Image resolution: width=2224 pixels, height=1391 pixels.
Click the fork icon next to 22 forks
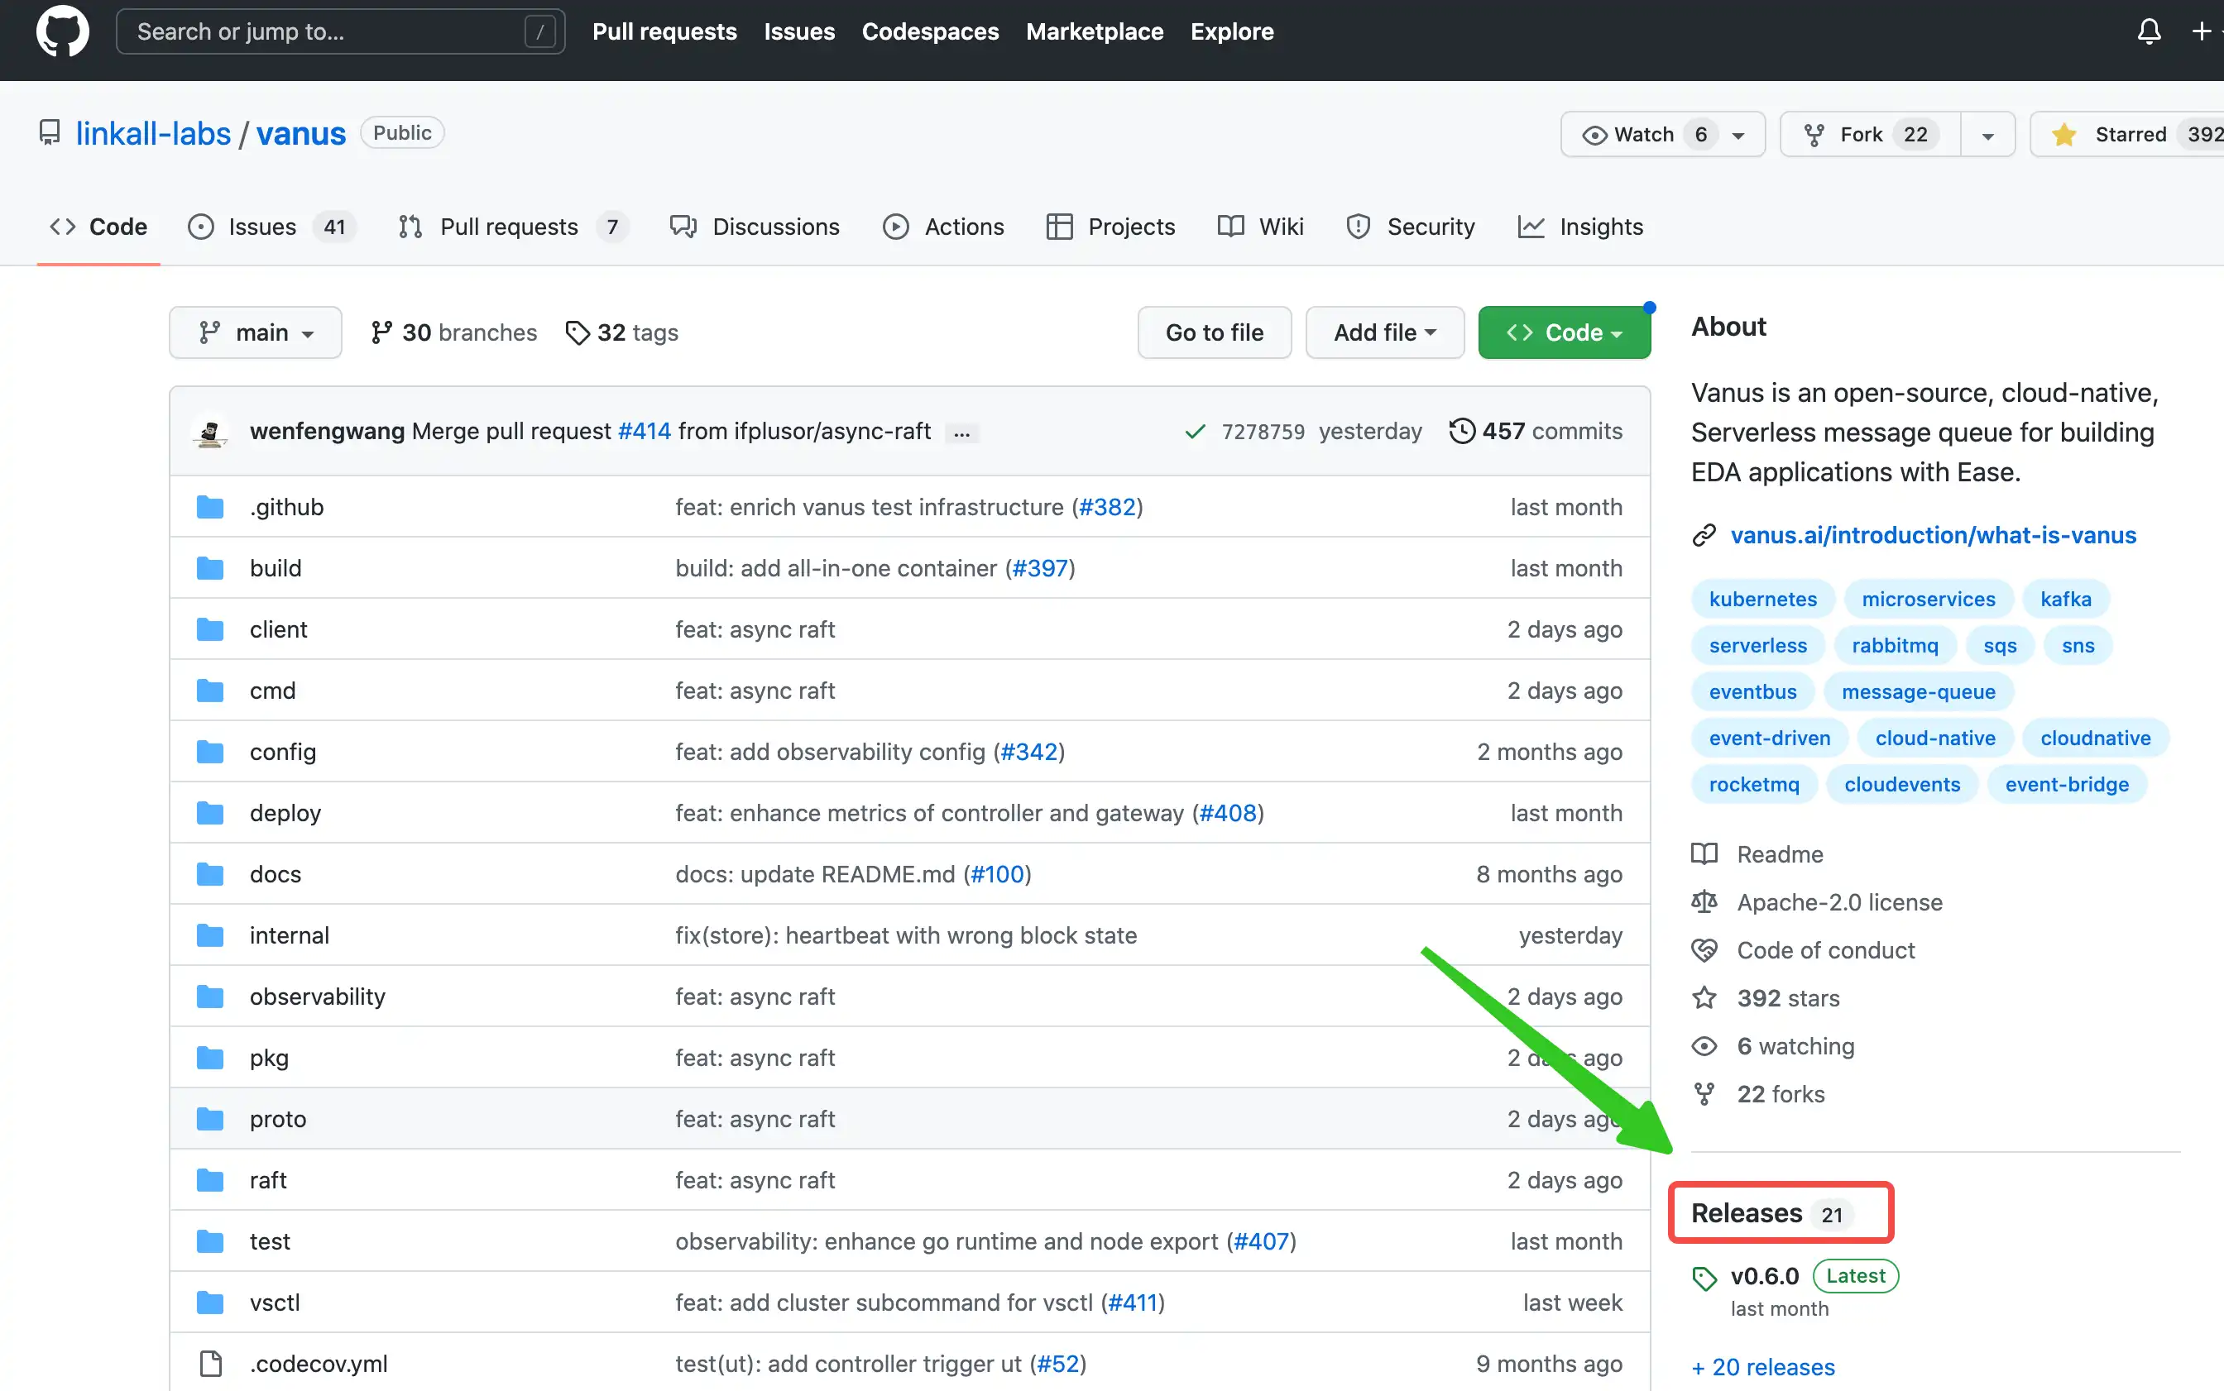[x=1704, y=1094]
